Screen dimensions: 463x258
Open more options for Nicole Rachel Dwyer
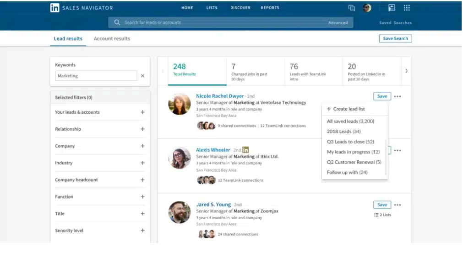tap(398, 96)
